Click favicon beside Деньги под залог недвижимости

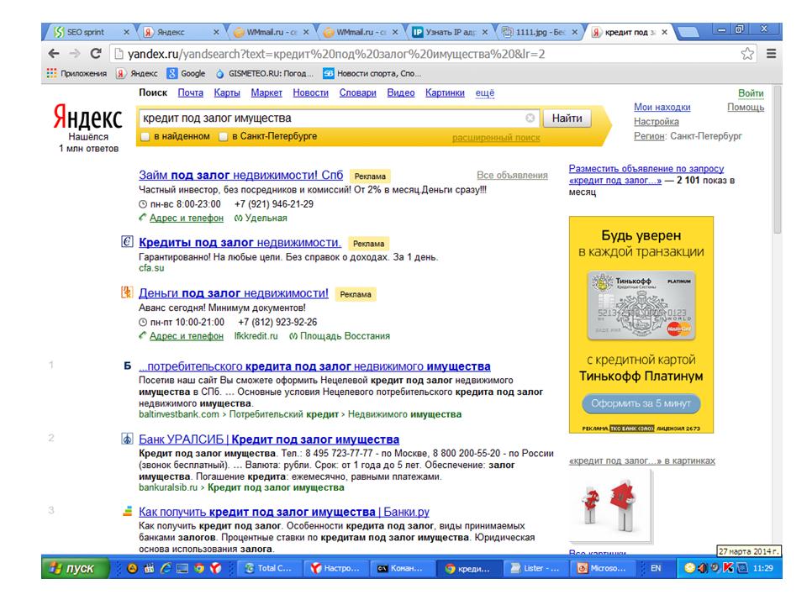[x=127, y=292]
